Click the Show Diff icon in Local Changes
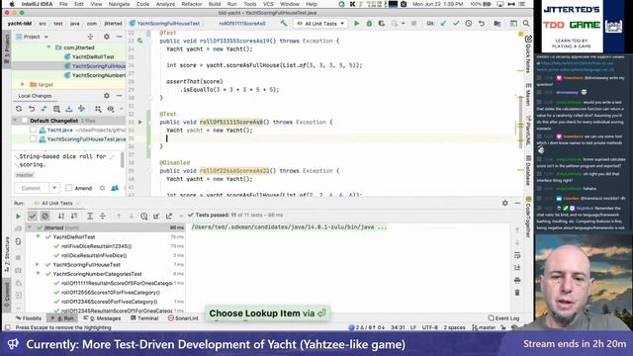The height and width of the screenshot is (356, 633). pos(44,109)
